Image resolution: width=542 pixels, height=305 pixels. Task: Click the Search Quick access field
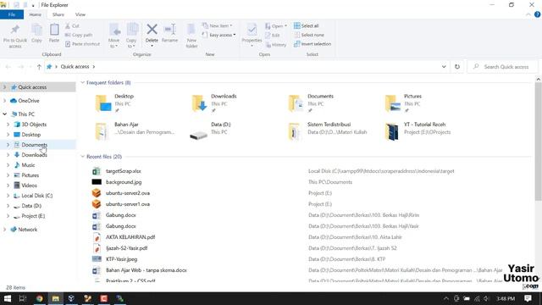[503, 67]
